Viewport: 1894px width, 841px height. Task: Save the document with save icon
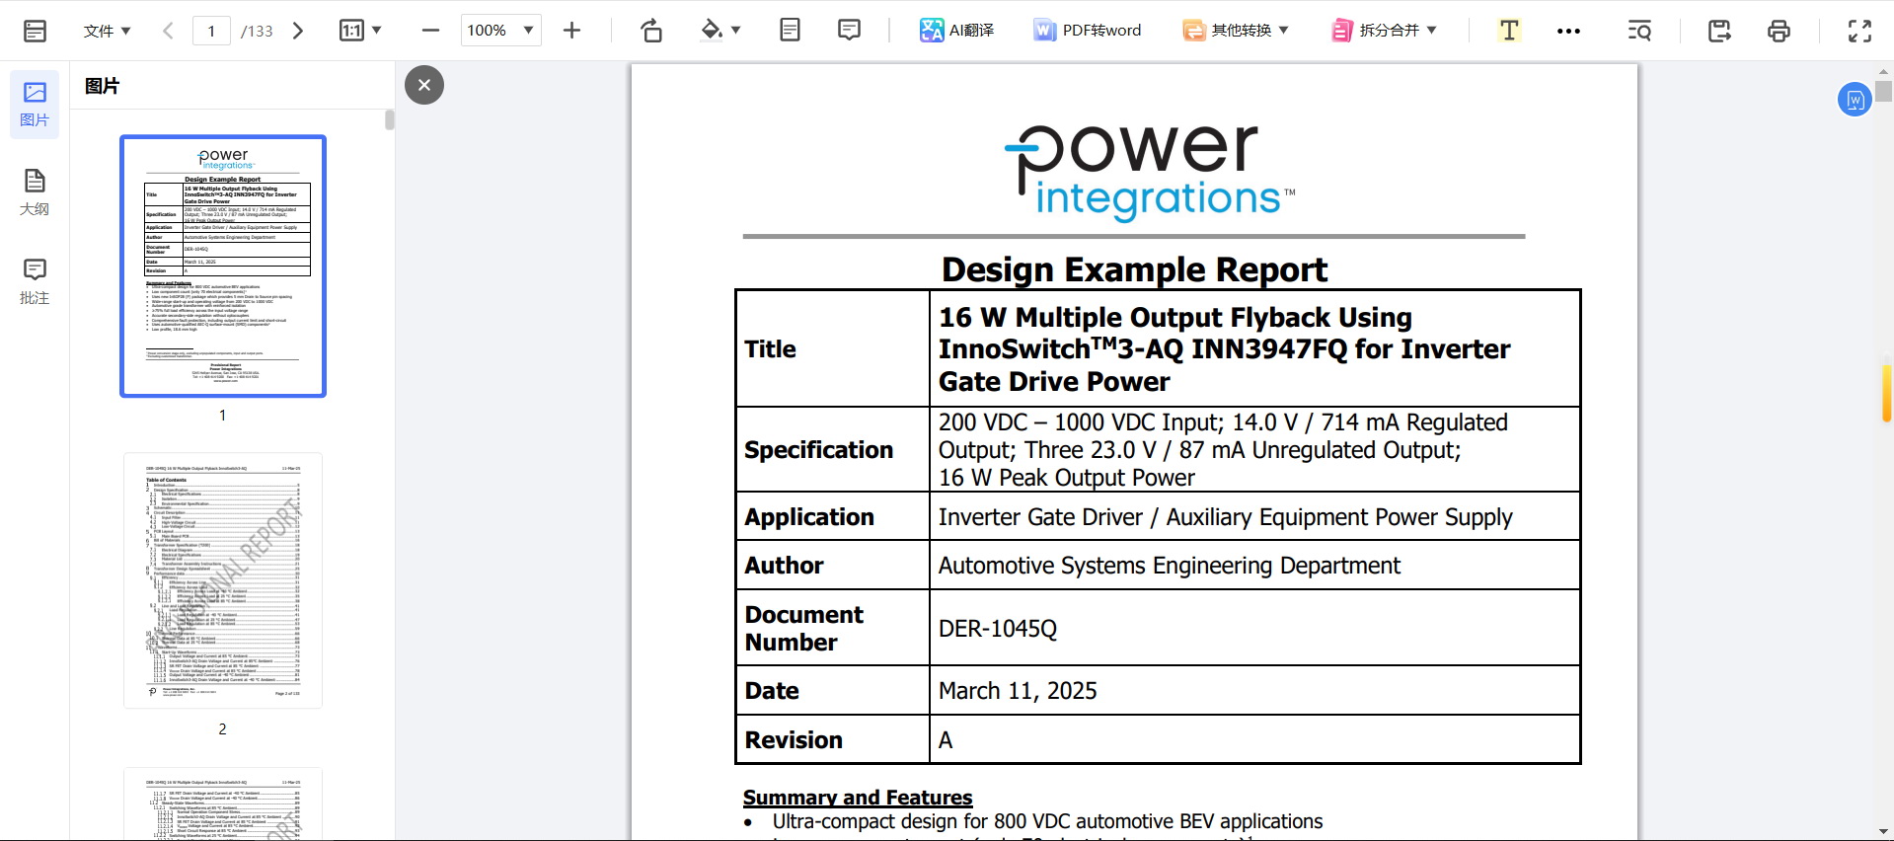(1719, 31)
